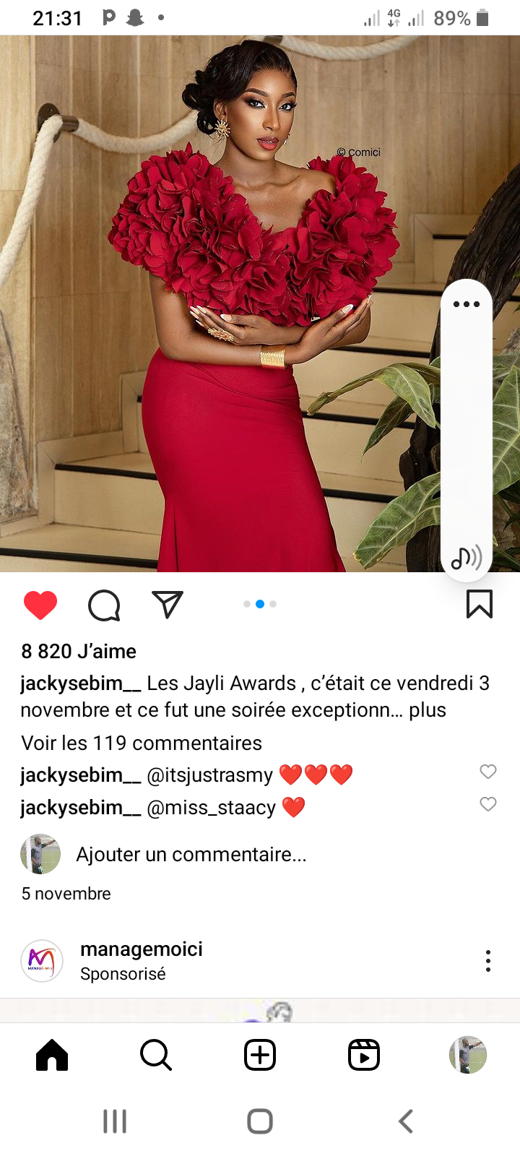The height and width of the screenshot is (1156, 520).
Task: Open the three-dot overlay menu on photo
Action: tap(467, 304)
